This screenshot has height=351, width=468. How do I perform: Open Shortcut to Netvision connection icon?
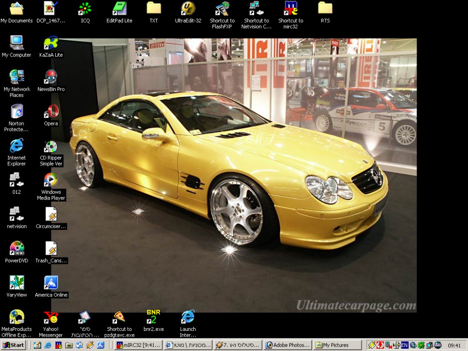[256, 15]
